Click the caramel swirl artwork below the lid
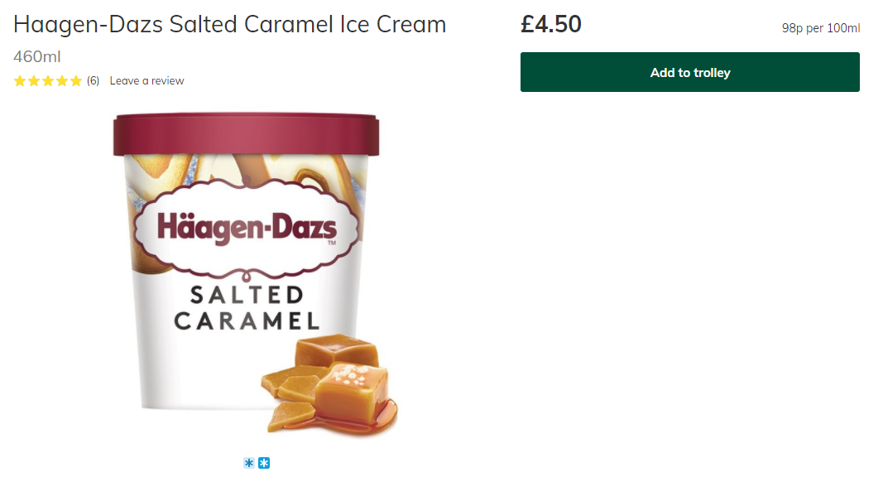The image size is (883, 482). (x=246, y=169)
